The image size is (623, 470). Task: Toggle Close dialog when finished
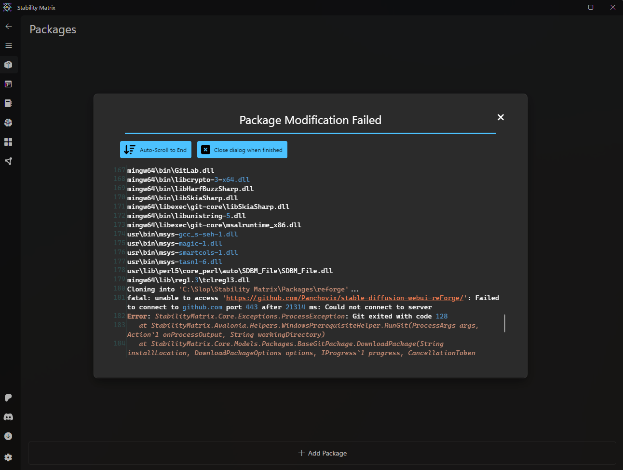(x=242, y=150)
